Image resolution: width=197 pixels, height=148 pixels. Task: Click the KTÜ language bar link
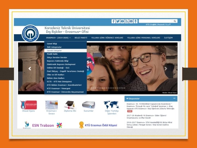147,24
